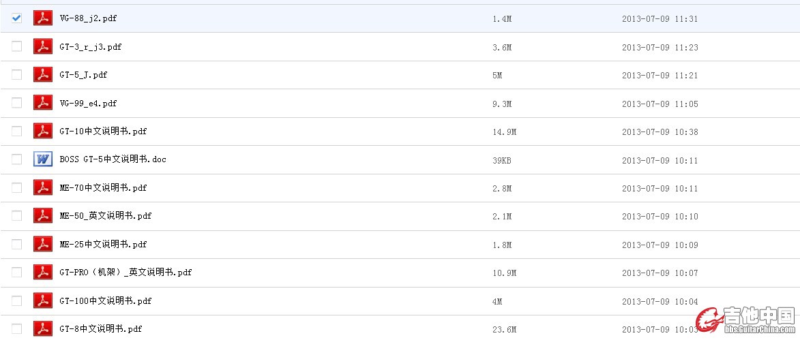Select the checkbox for BOSS GT-5中文说明书.doc
800x340 pixels.
pos(16,159)
